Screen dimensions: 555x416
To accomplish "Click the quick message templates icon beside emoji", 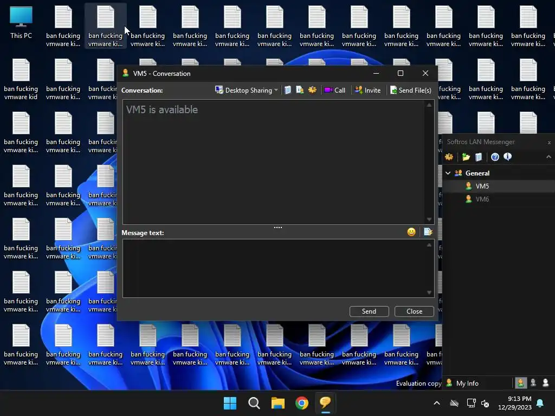I will pyautogui.click(x=428, y=232).
